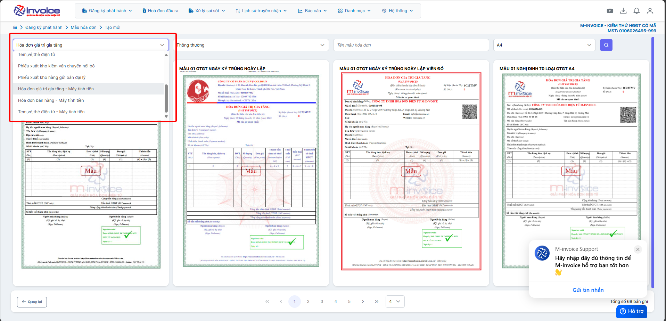Open the Hoá đơn đầu ra menu
The image size is (666, 321).
(160, 11)
